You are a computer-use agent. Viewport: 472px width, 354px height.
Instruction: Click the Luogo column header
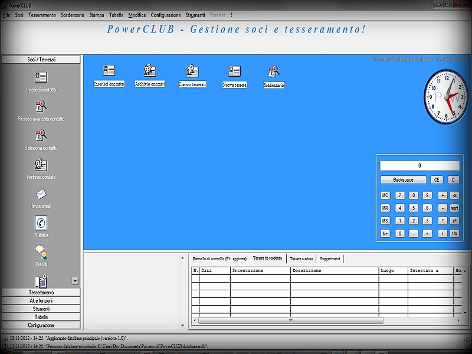393,271
